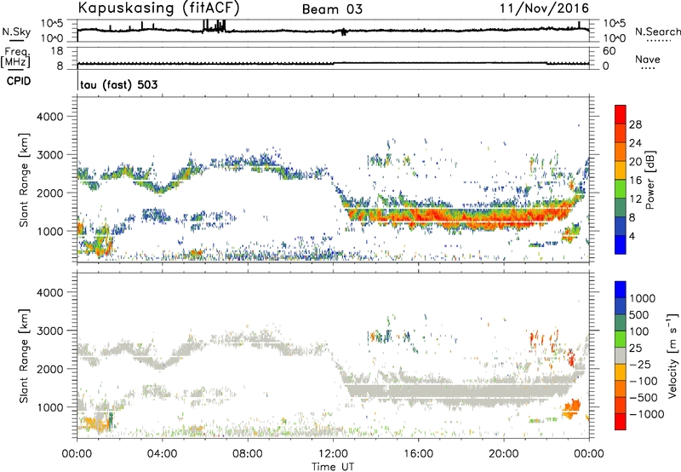Click the orange velocity patch near 23:00
This screenshot has width=681, height=472.
pos(570,409)
